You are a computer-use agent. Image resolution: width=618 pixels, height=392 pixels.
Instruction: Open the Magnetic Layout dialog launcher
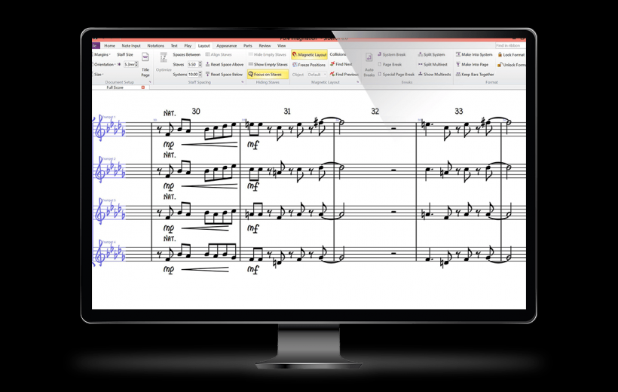pos(358,82)
